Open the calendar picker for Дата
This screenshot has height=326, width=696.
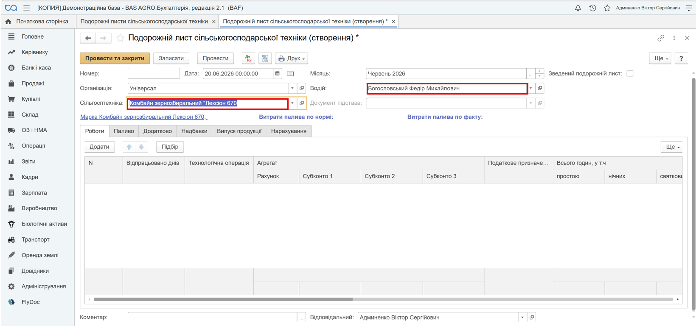tap(278, 74)
